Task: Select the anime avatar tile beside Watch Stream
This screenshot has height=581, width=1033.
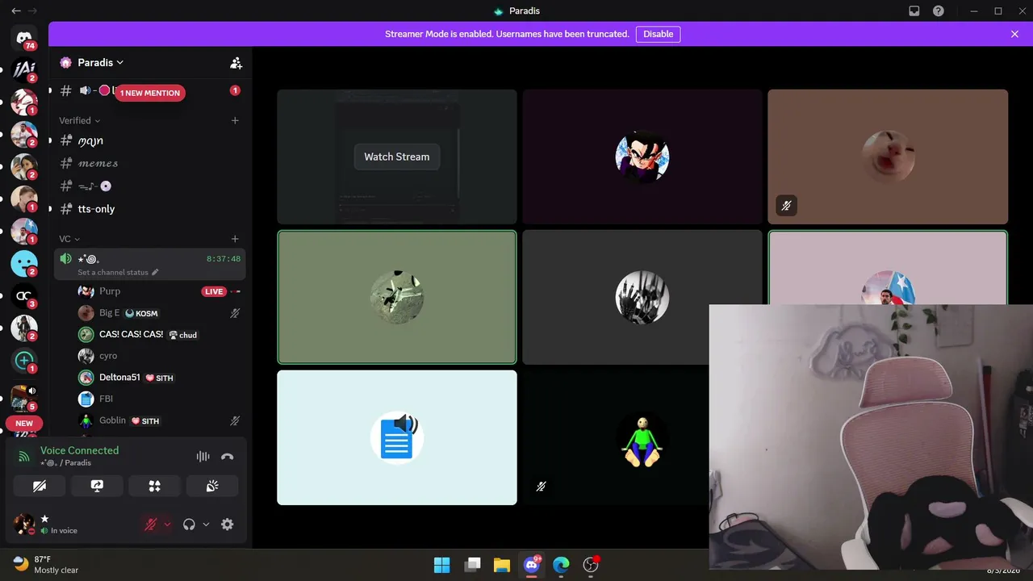Action: (x=642, y=157)
